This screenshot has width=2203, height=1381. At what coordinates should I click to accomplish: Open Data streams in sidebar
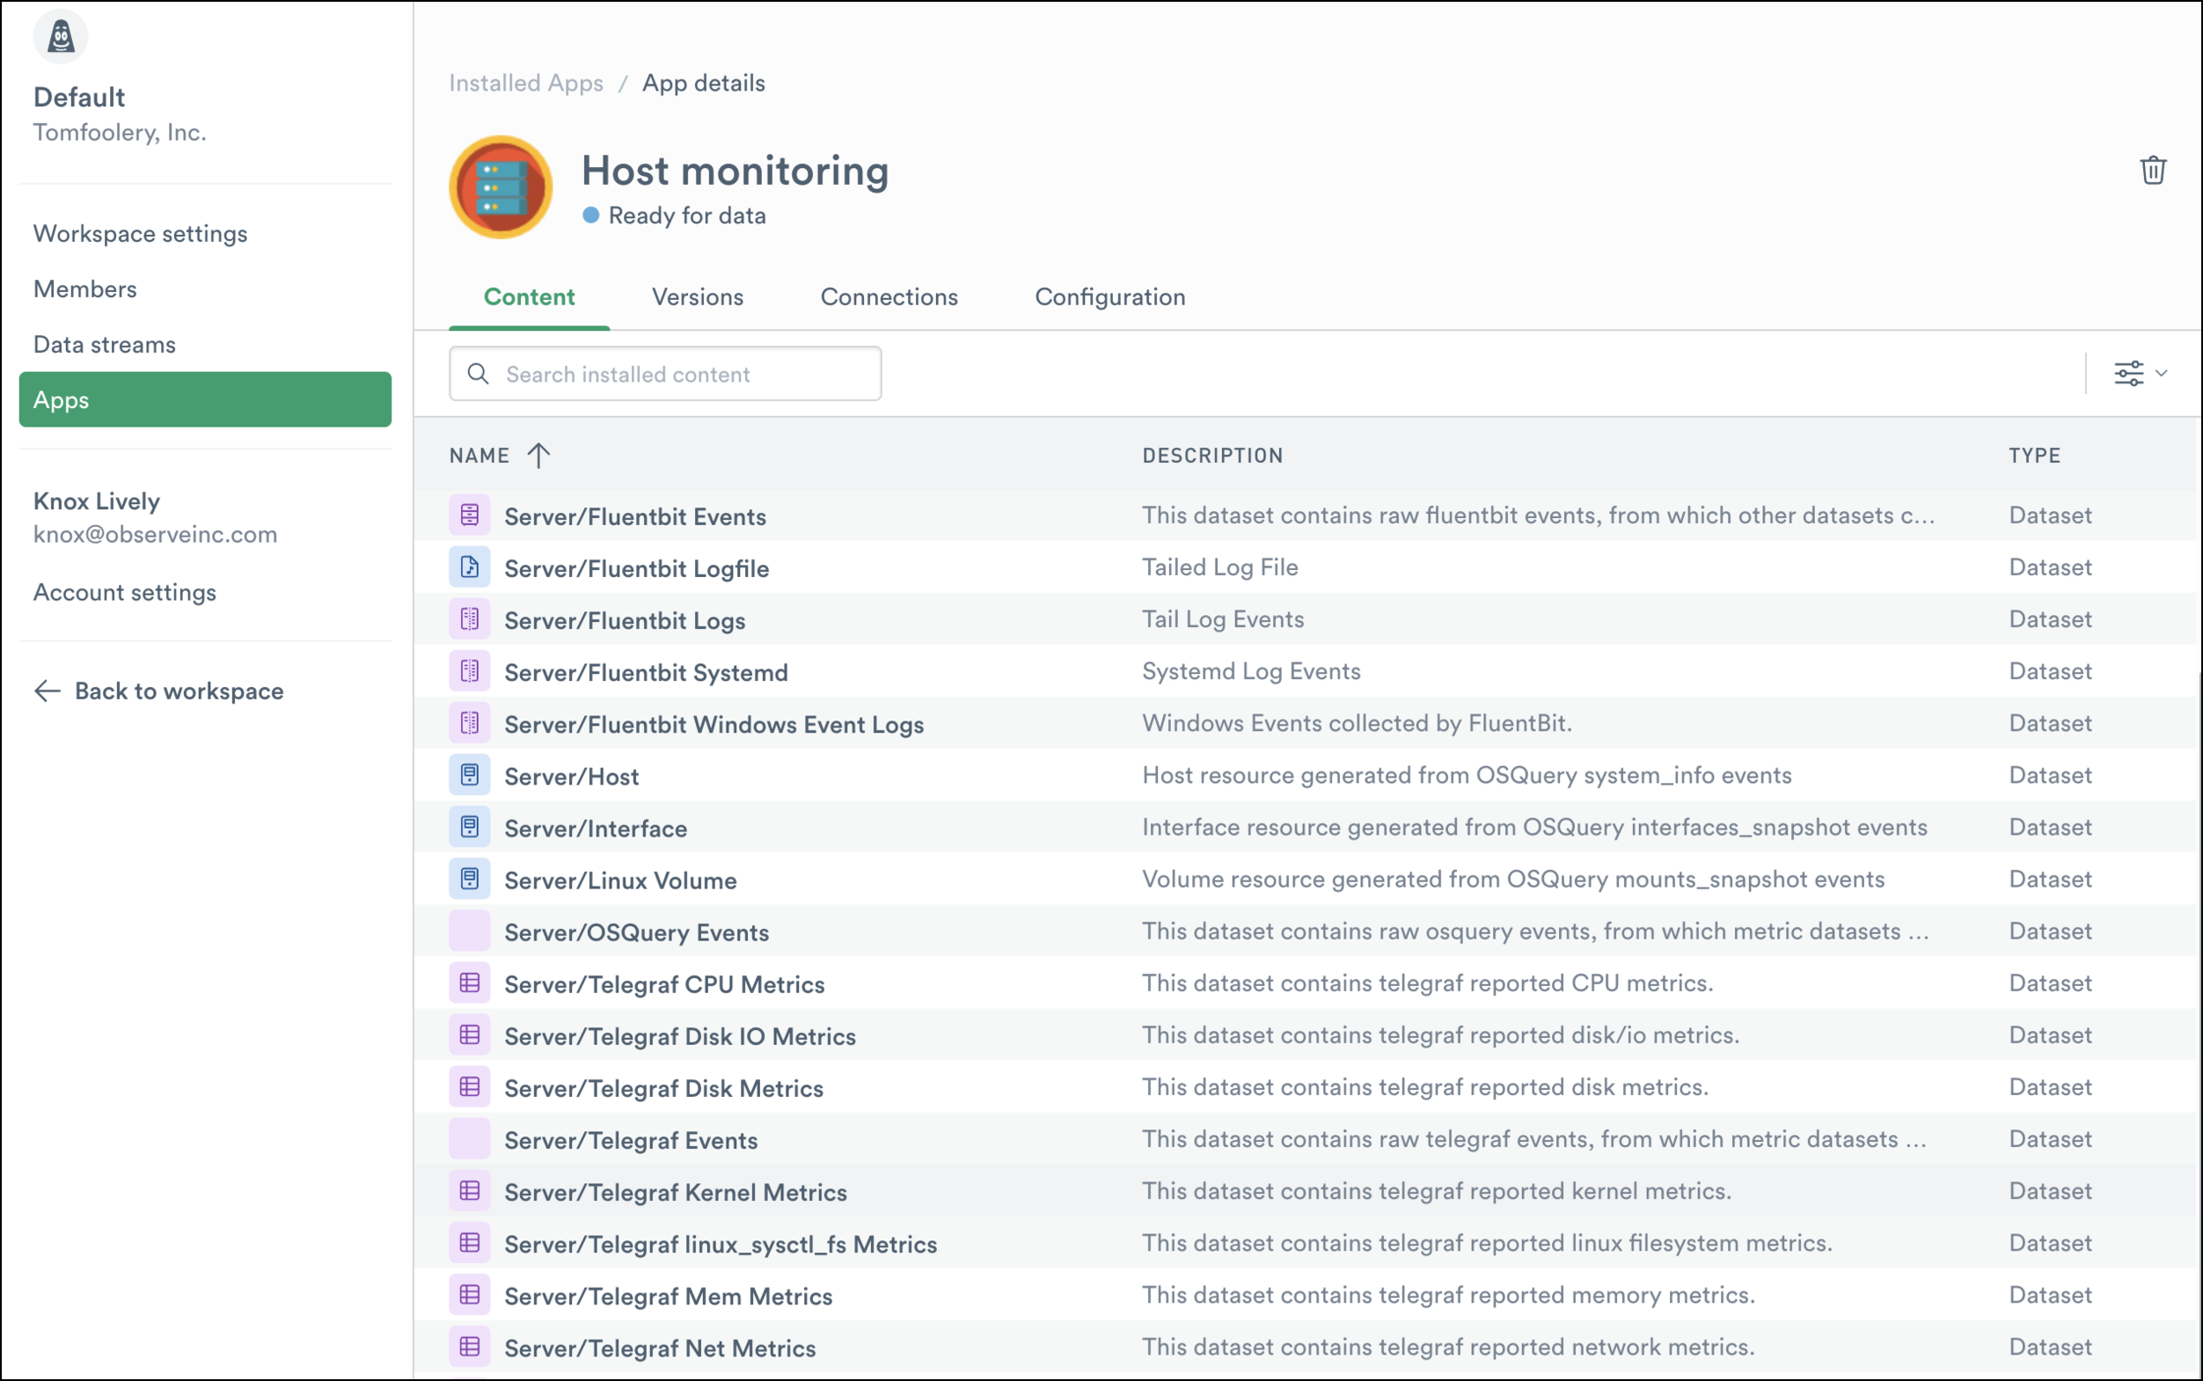[x=104, y=344]
